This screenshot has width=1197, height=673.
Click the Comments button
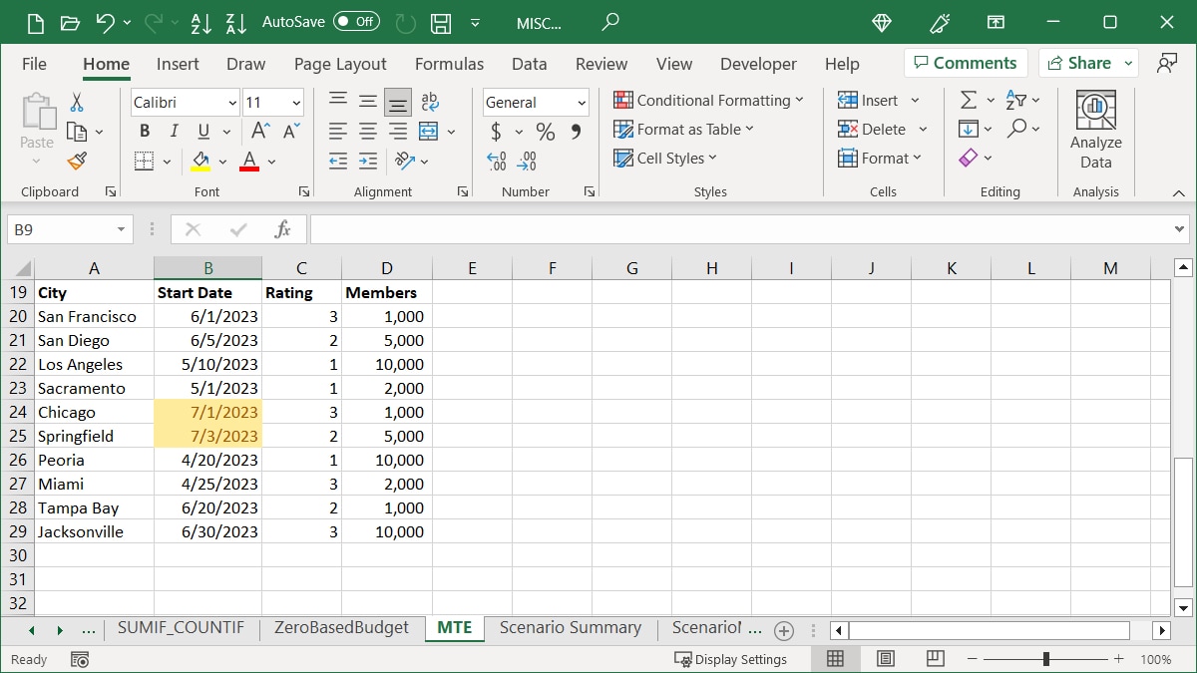pyautogui.click(x=966, y=63)
